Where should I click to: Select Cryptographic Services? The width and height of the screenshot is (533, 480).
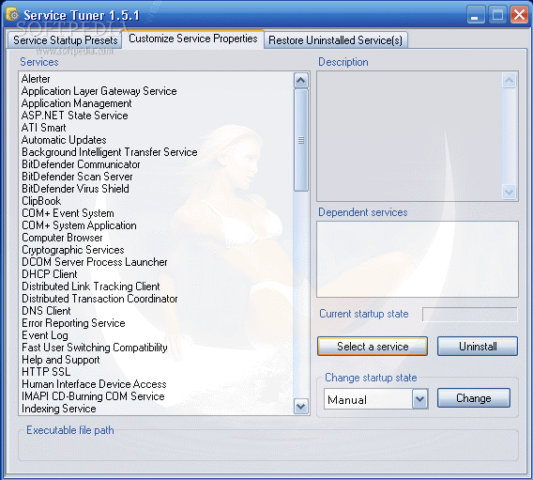tap(73, 250)
